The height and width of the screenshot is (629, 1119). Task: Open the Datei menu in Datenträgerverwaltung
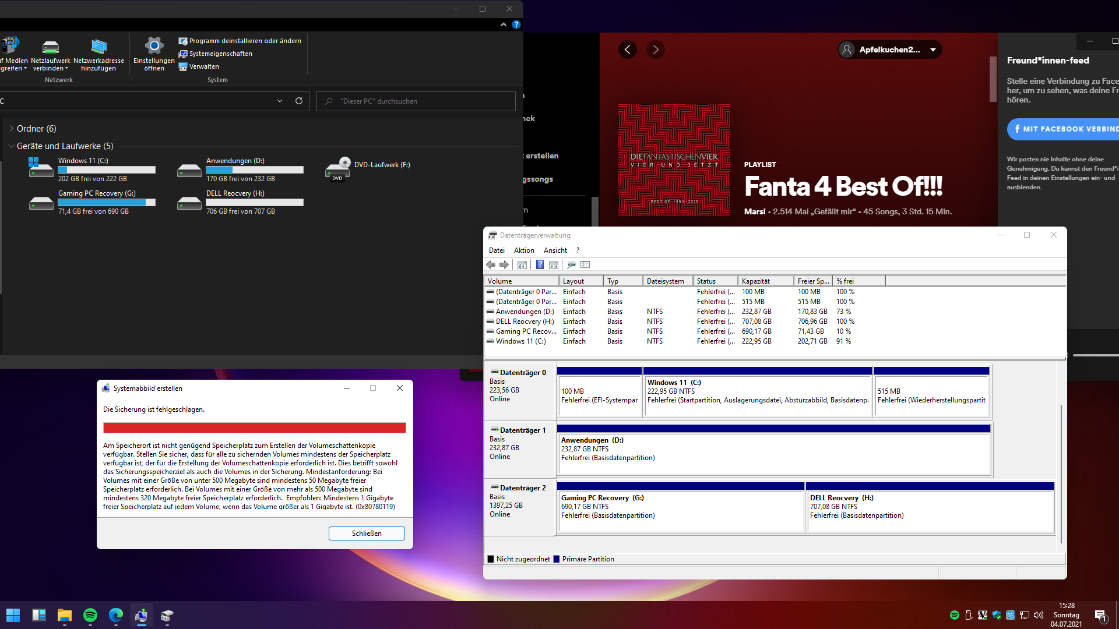tap(497, 250)
